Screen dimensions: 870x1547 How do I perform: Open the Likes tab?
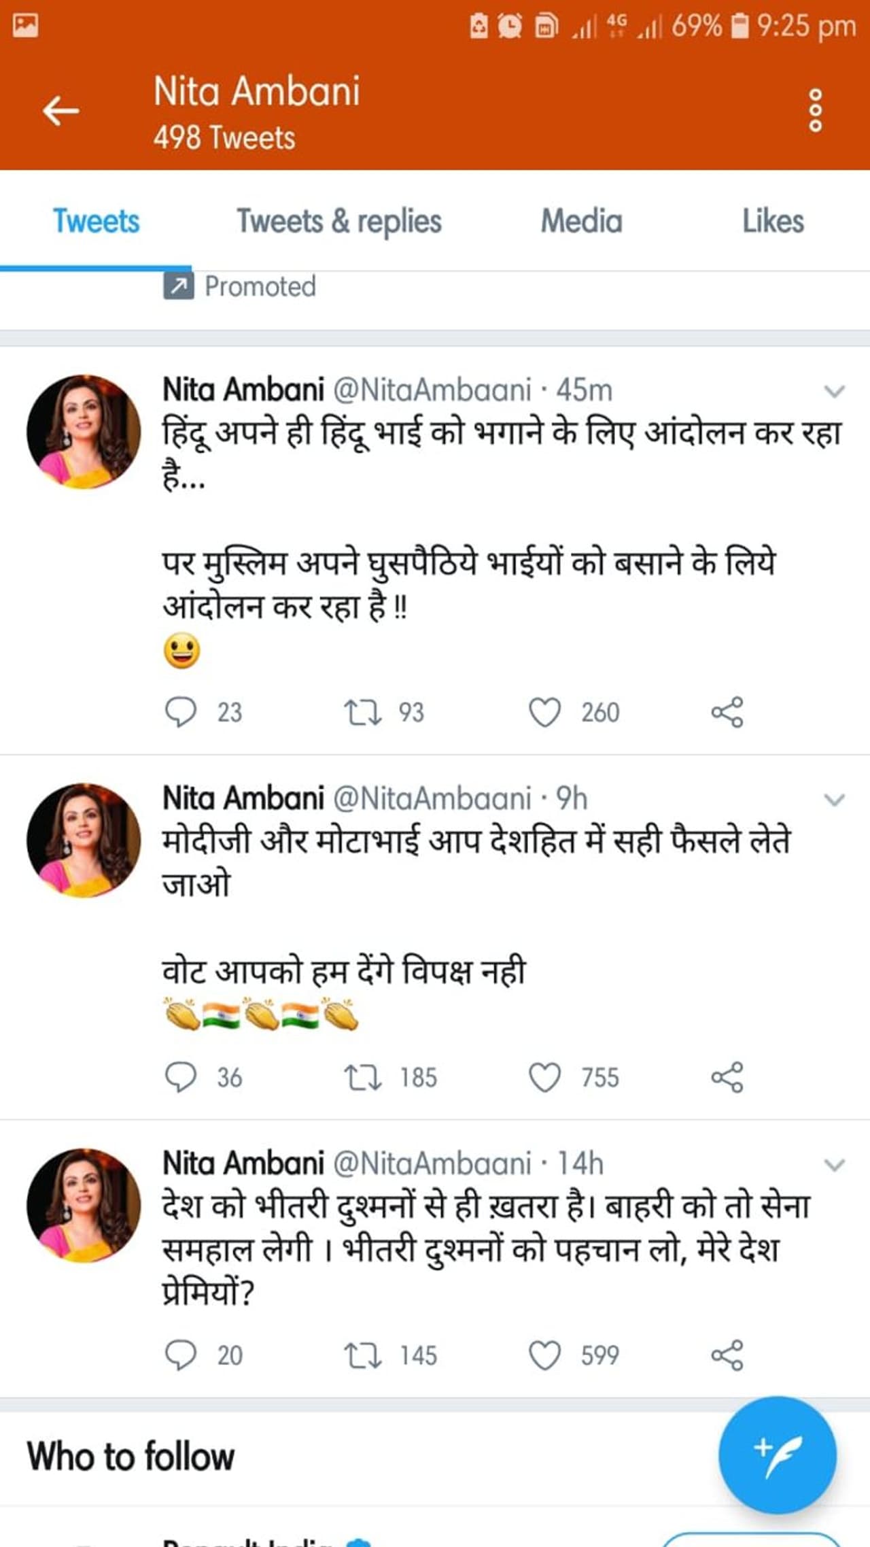pos(773,222)
